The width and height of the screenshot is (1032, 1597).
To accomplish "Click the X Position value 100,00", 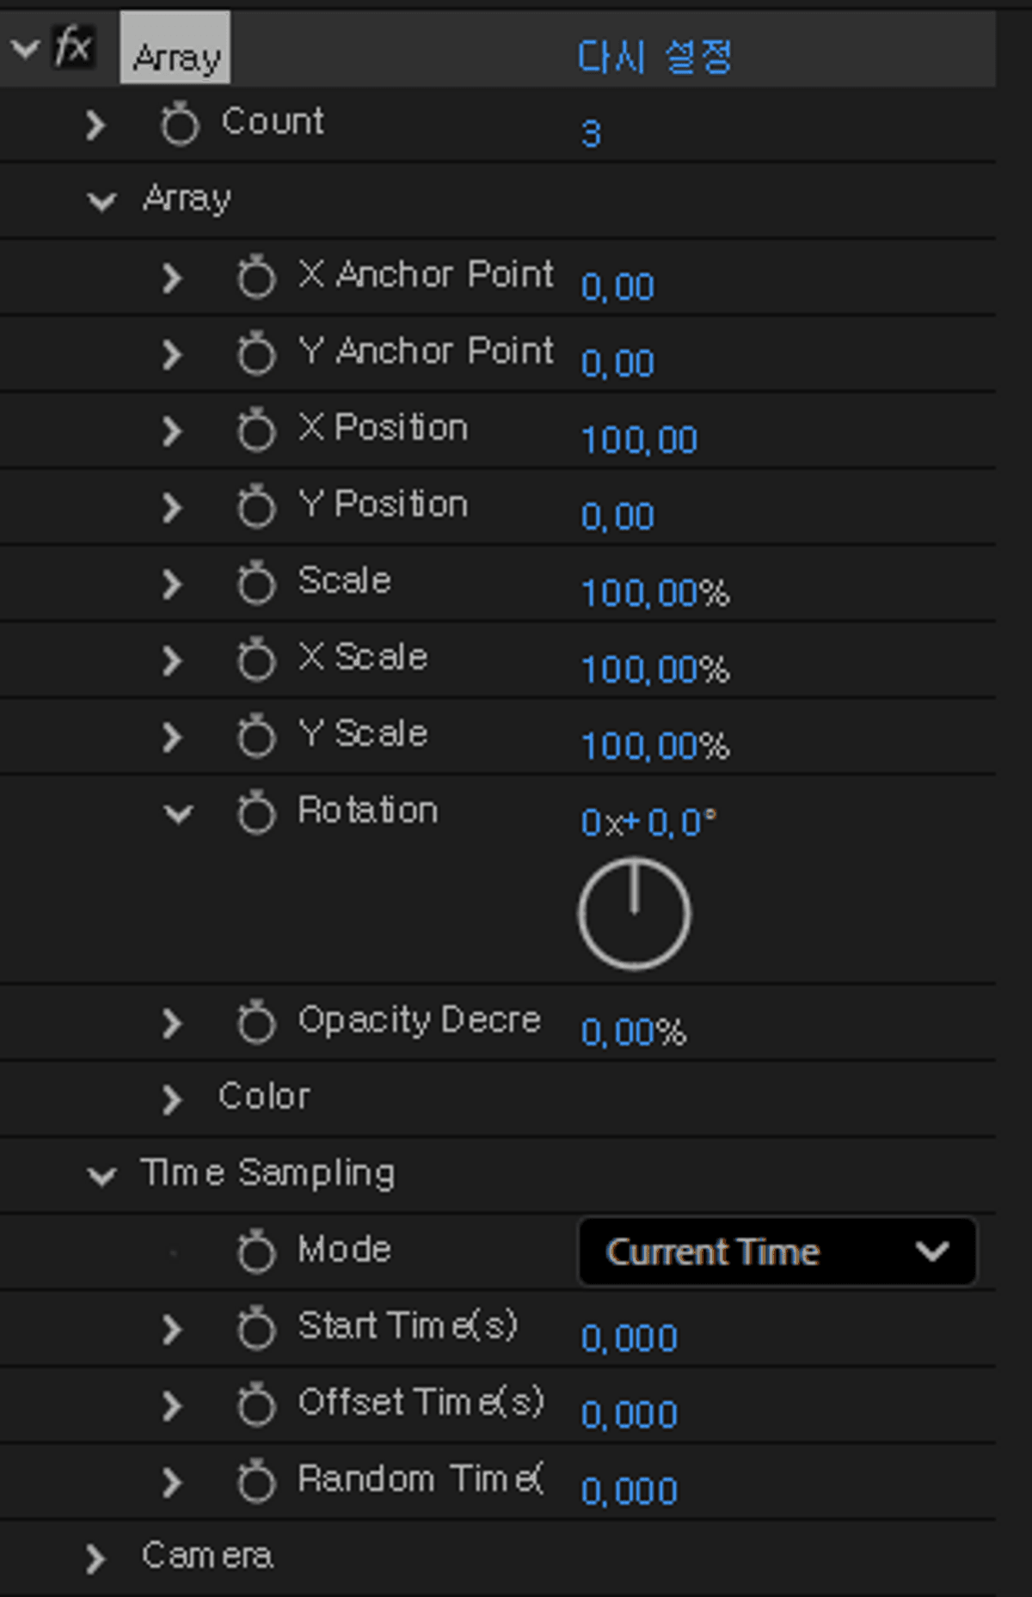I will tap(639, 440).
